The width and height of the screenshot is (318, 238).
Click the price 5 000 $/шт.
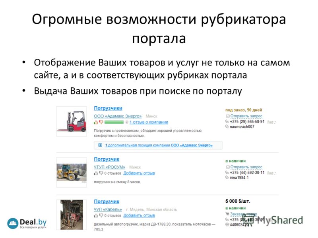(238, 201)
